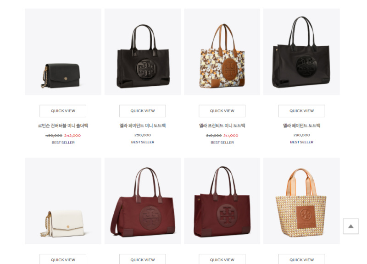This screenshot has width=367, height=264.
Task: Click the 343,000 sale price
Action: pos(72,135)
